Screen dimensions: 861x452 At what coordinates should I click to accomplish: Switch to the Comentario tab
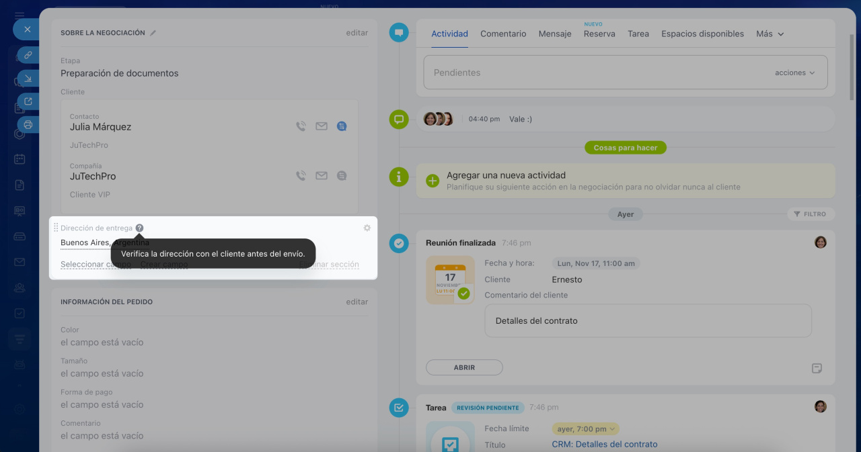pos(503,34)
